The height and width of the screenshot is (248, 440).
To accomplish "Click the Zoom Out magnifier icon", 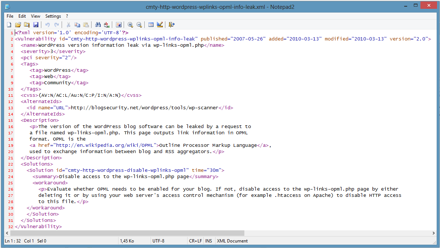I will (139, 25).
